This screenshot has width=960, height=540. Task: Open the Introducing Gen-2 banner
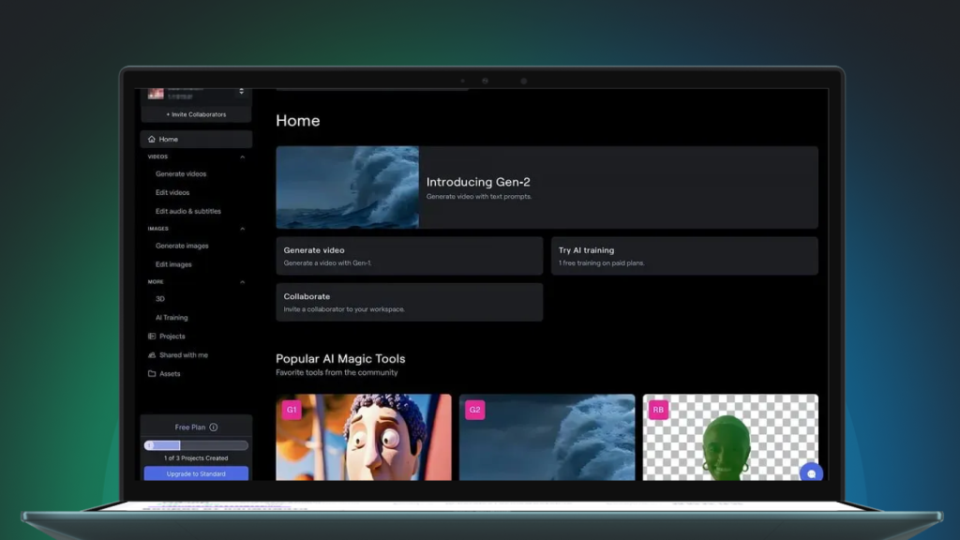pyautogui.click(x=547, y=187)
